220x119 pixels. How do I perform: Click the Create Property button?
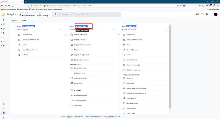(x=81, y=26)
